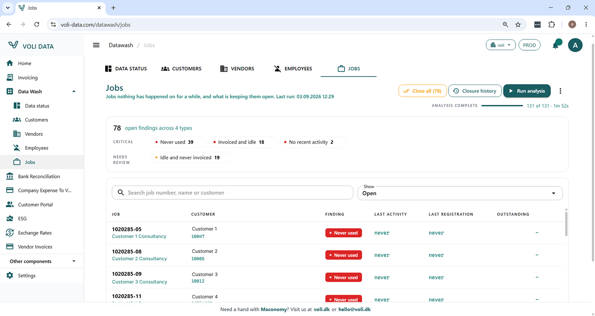
Task: Open the browser tab search dropdown
Action: pos(8,8)
